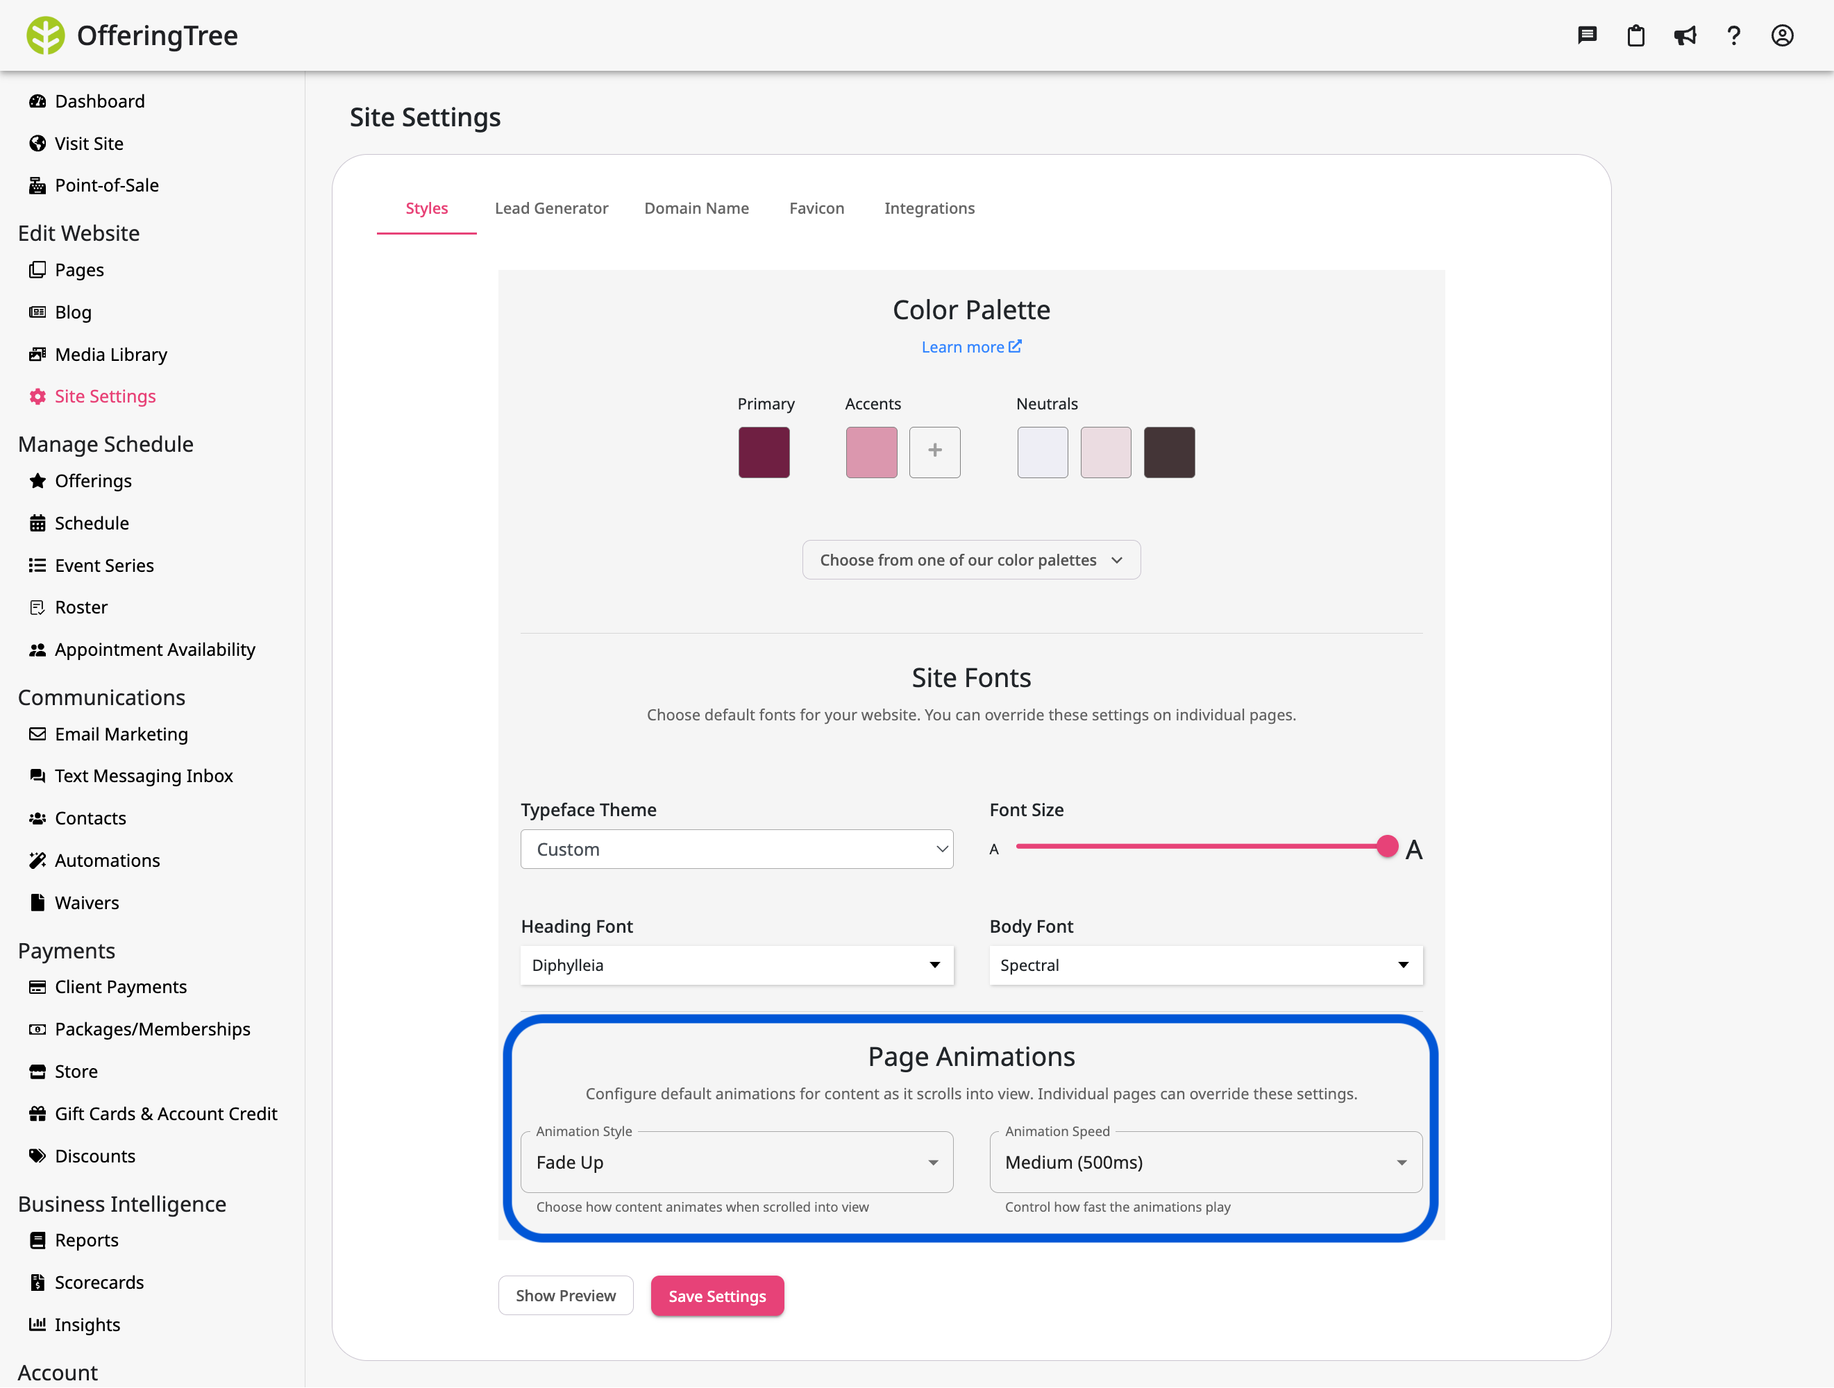Screen dimensions: 1834x1388
Task: Click the Event Series list icon
Action: pos(37,566)
